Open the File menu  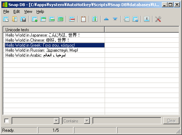click(x=6, y=11)
